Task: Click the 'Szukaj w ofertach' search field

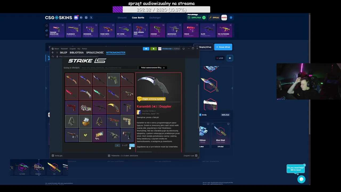Action: point(109,68)
